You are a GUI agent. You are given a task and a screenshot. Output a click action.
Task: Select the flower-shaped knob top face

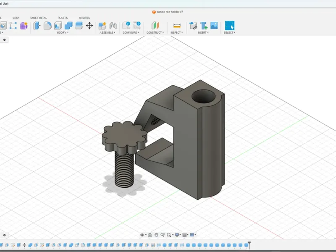tap(124, 134)
